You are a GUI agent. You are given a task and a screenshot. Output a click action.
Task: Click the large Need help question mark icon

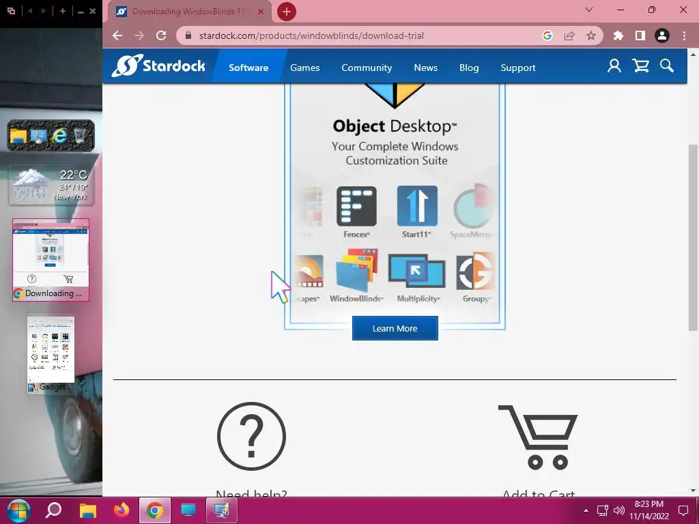251,436
